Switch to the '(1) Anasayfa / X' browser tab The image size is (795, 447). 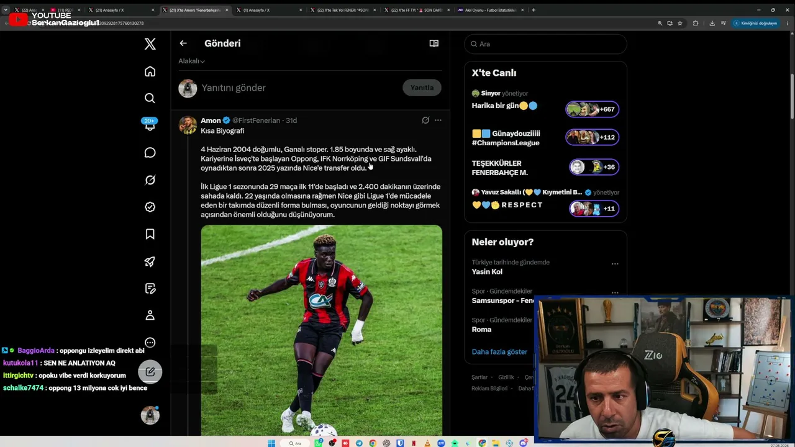click(x=268, y=10)
